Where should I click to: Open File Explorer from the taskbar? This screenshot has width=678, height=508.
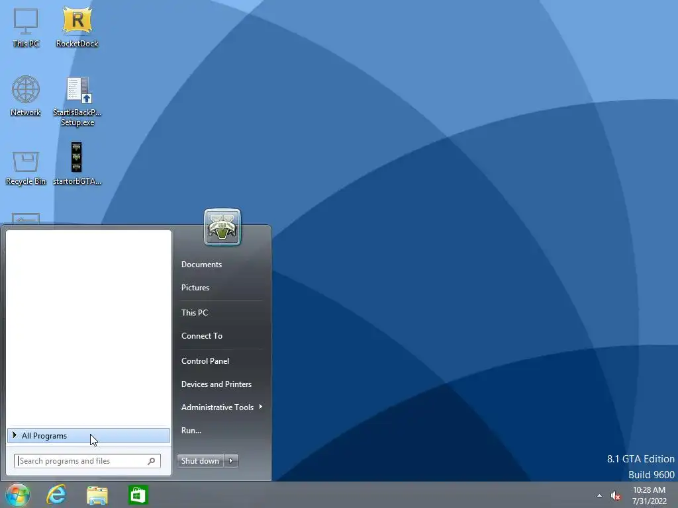click(97, 495)
